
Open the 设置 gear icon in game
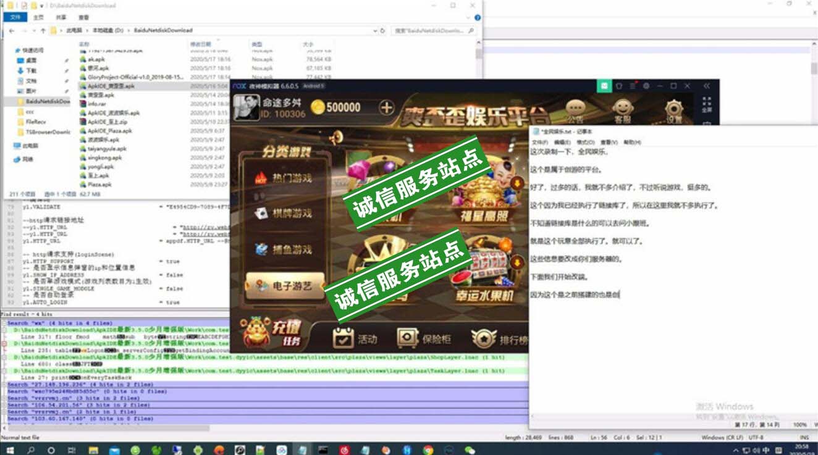pyautogui.click(x=673, y=111)
